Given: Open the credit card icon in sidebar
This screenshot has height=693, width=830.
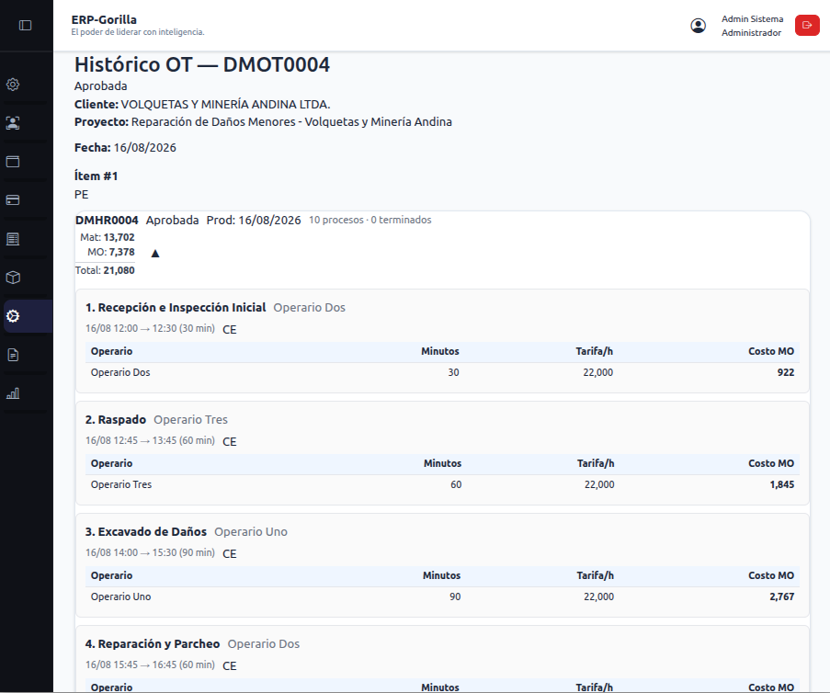Looking at the screenshot, I should point(13,200).
